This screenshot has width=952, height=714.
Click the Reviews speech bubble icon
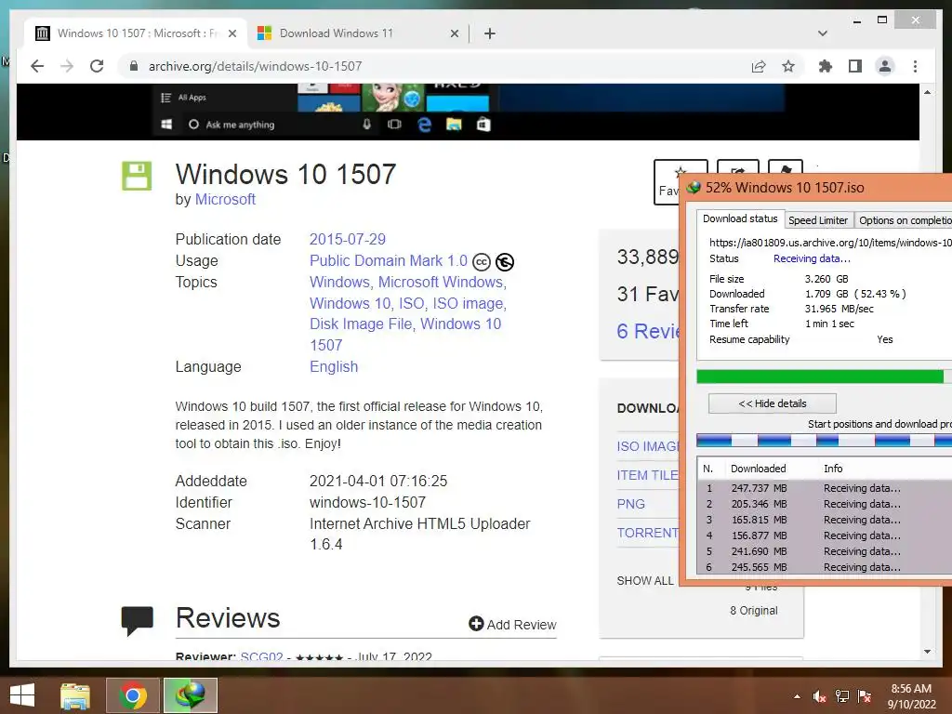point(138,620)
